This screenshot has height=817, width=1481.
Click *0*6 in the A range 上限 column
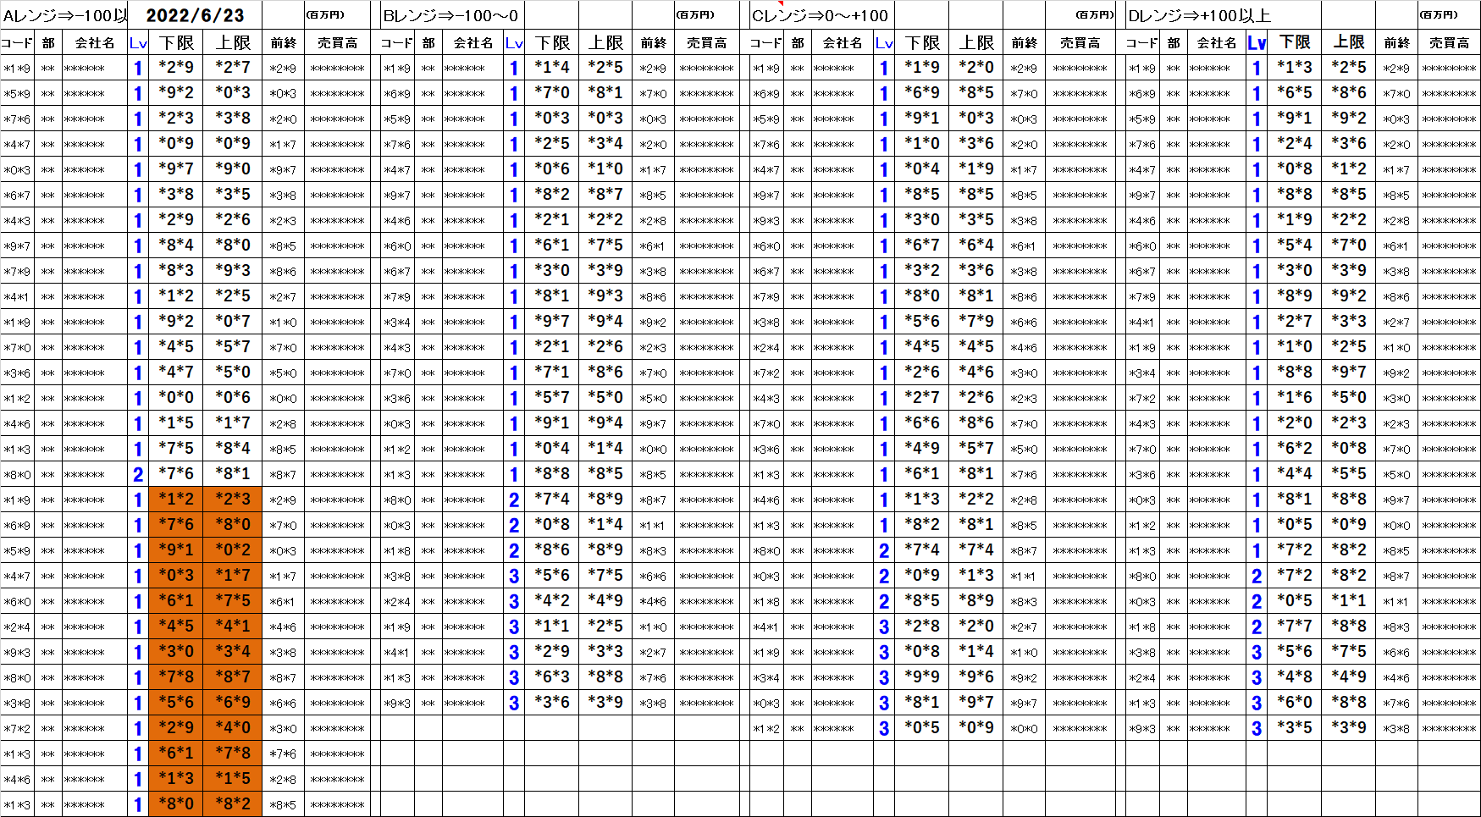point(233,398)
